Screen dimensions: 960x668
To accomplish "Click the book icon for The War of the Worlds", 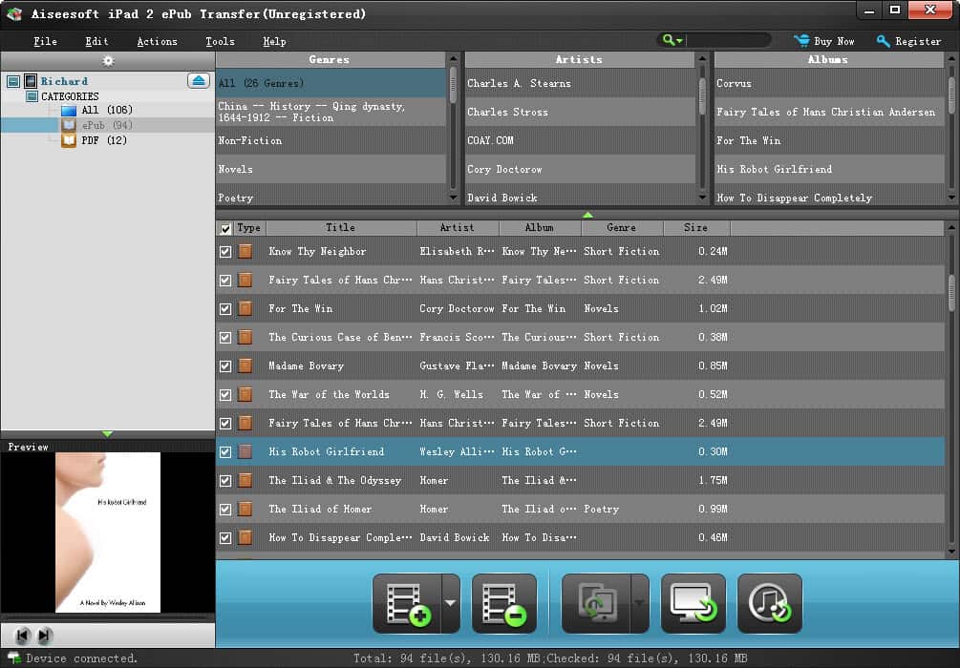I will point(245,394).
